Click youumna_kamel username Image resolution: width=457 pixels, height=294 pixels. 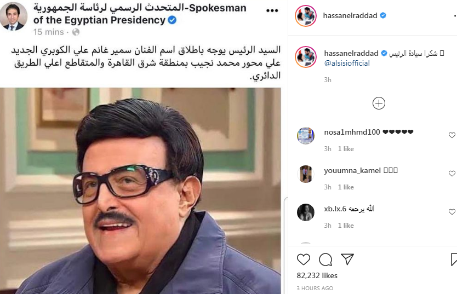352,170
